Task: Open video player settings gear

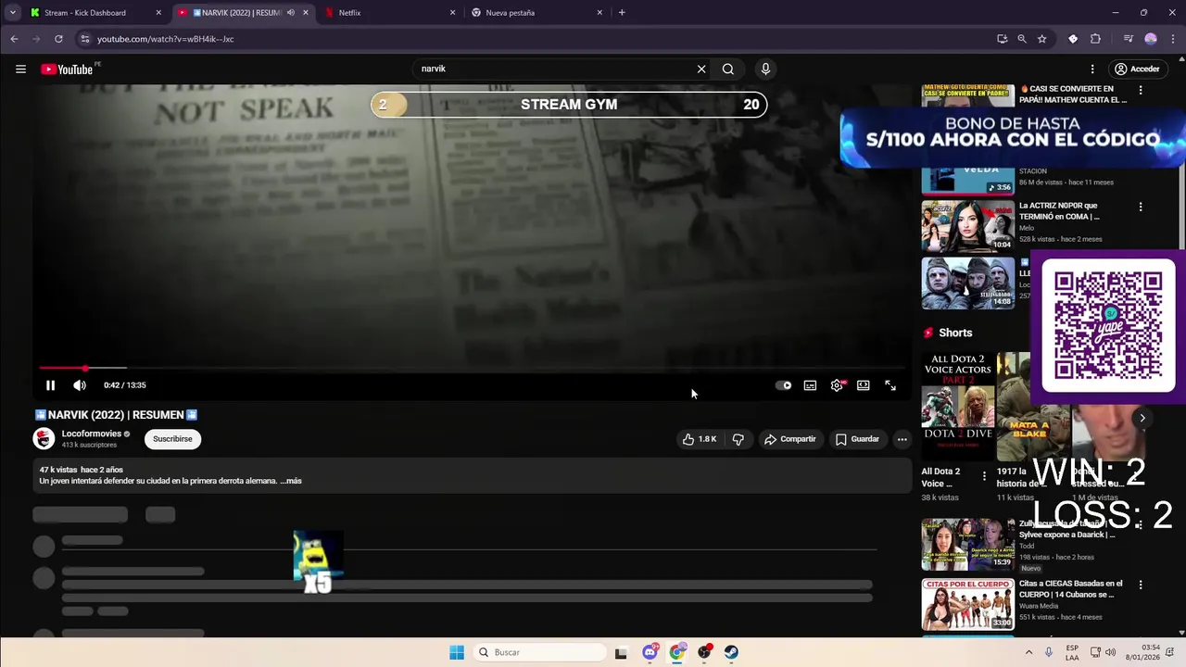Action: pos(837,385)
